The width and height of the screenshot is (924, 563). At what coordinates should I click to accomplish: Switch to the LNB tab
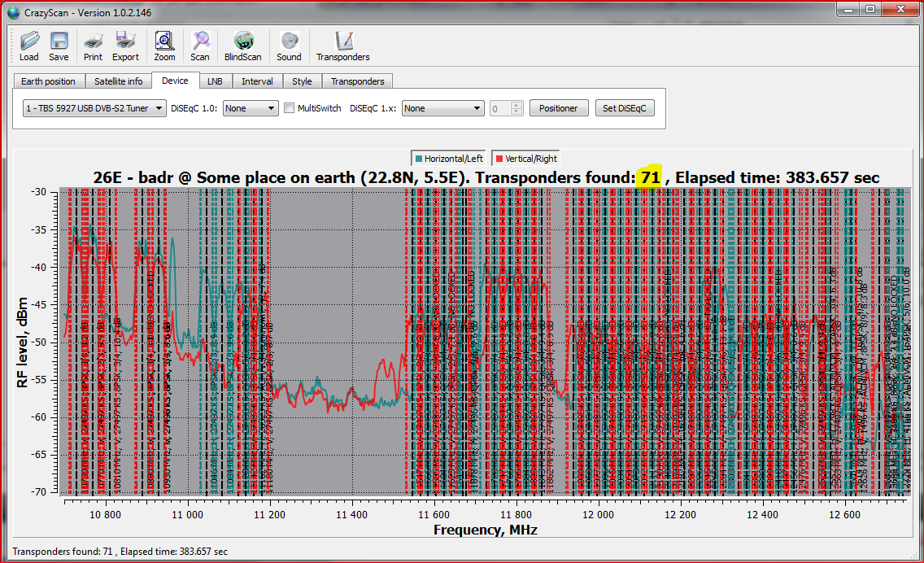(x=215, y=81)
